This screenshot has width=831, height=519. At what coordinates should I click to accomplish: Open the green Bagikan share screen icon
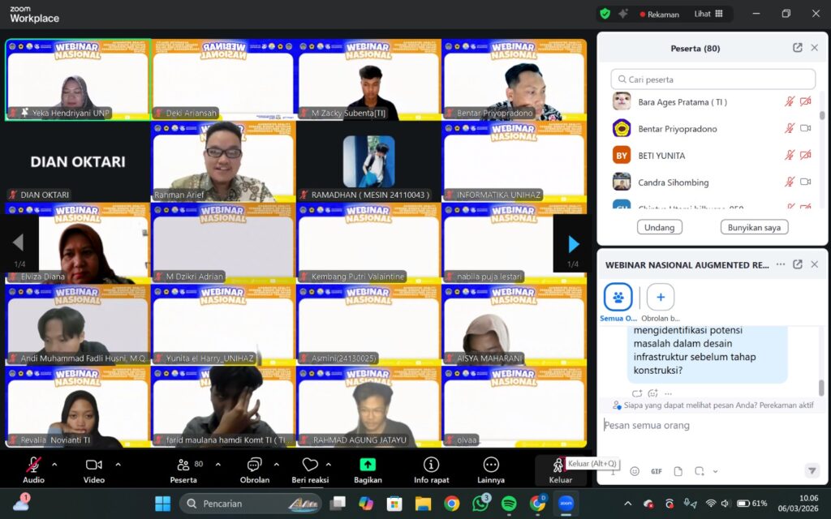tap(368, 465)
